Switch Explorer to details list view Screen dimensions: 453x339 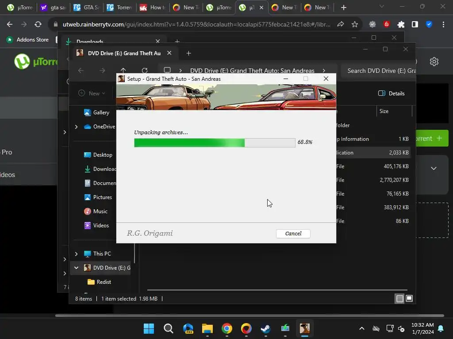pos(399,299)
